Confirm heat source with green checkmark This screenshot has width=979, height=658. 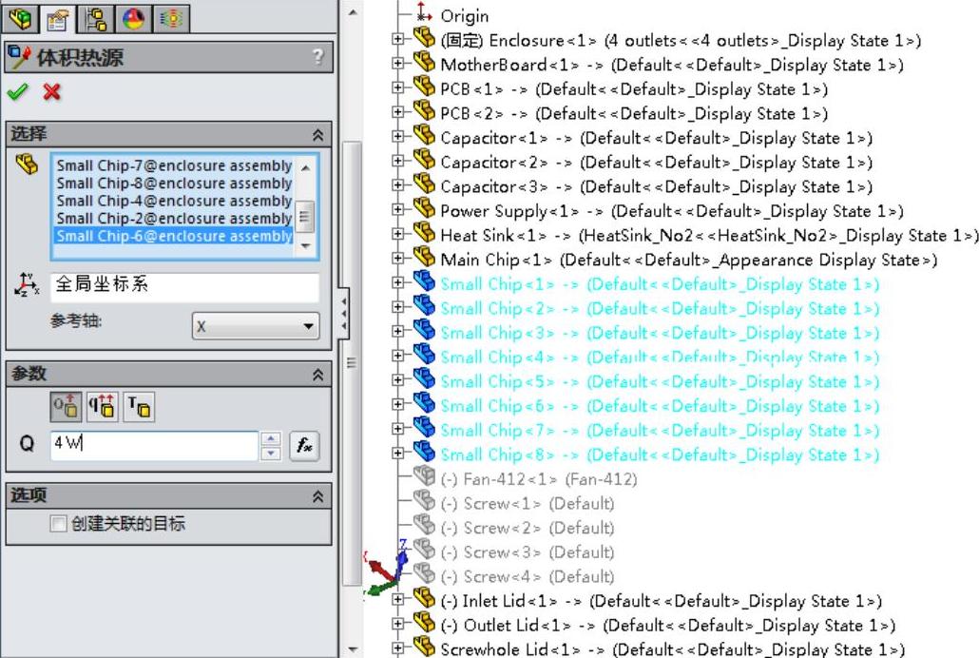16,92
